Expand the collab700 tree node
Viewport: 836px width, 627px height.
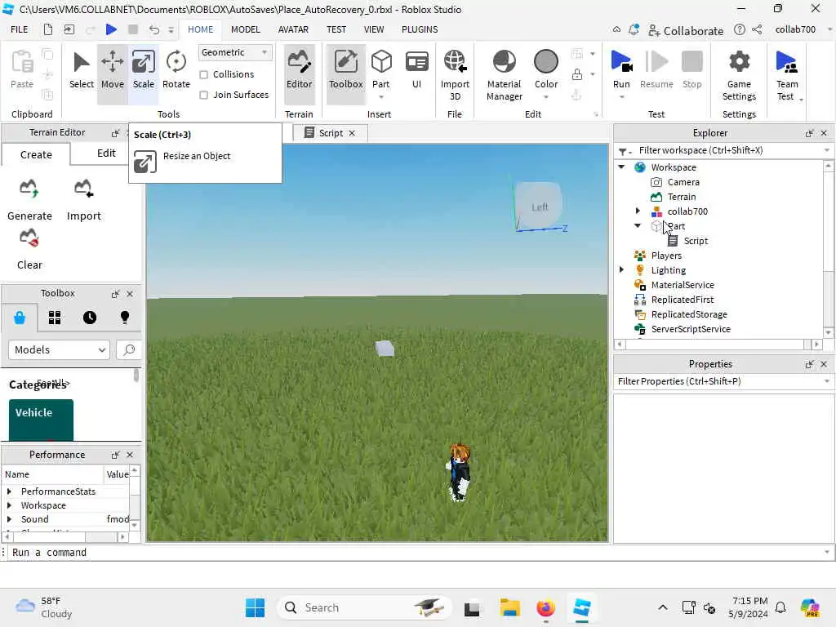pos(638,211)
